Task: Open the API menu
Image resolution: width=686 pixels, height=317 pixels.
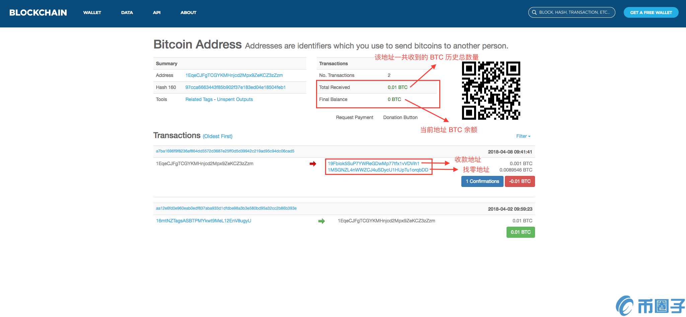Action: pyautogui.click(x=157, y=13)
